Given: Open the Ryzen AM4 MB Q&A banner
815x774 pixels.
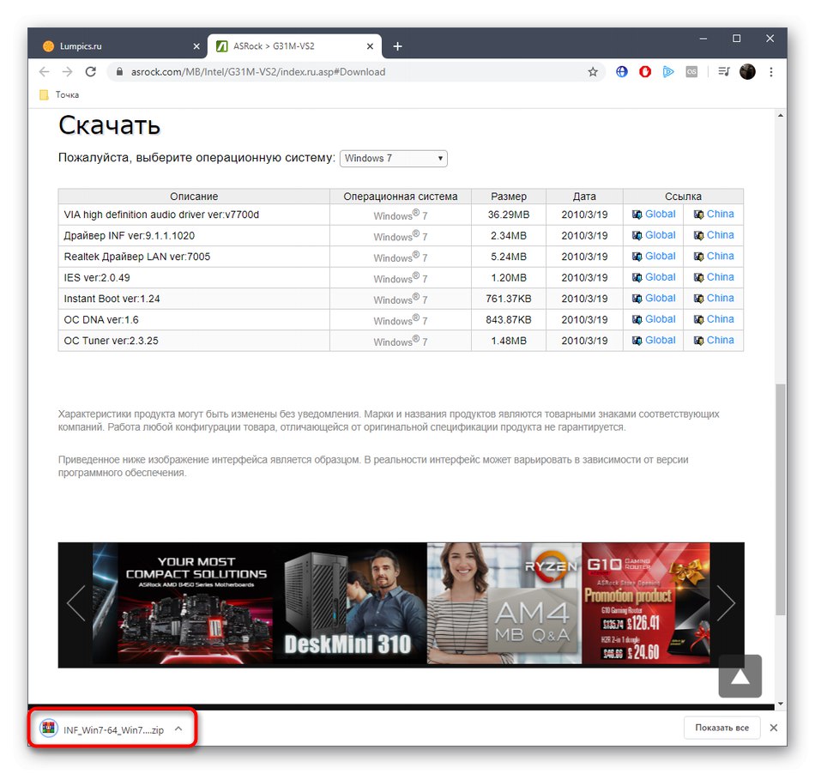Looking at the screenshot, I should [x=504, y=603].
